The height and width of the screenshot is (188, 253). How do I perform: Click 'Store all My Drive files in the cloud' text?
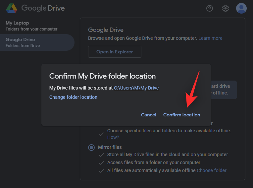(144, 155)
